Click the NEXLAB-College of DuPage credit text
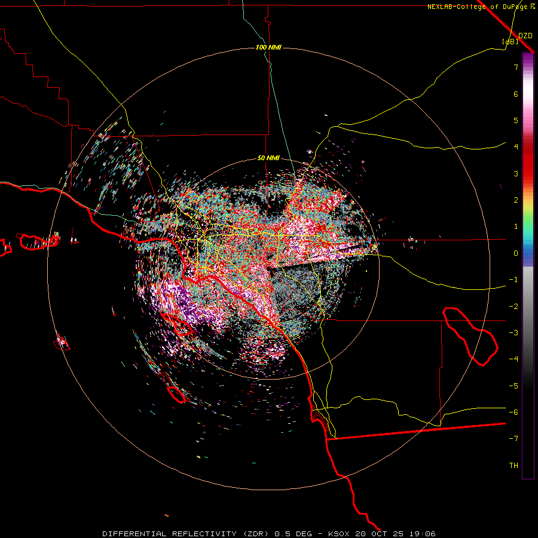Image resolution: width=538 pixels, height=538 pixels. (x=481, y=7)
